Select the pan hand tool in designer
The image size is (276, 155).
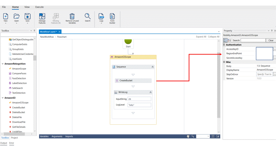click(x=188, y=136)
